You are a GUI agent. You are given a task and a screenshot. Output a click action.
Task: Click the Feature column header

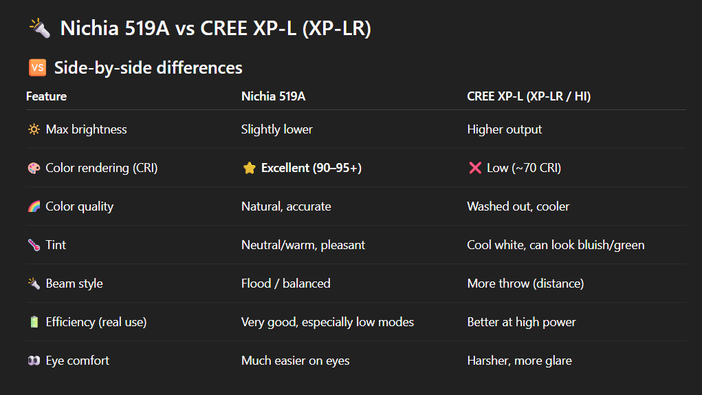(x=46, y=96)
